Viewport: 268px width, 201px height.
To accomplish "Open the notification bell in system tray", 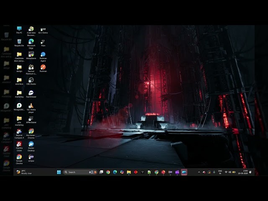I will (250, 172).
